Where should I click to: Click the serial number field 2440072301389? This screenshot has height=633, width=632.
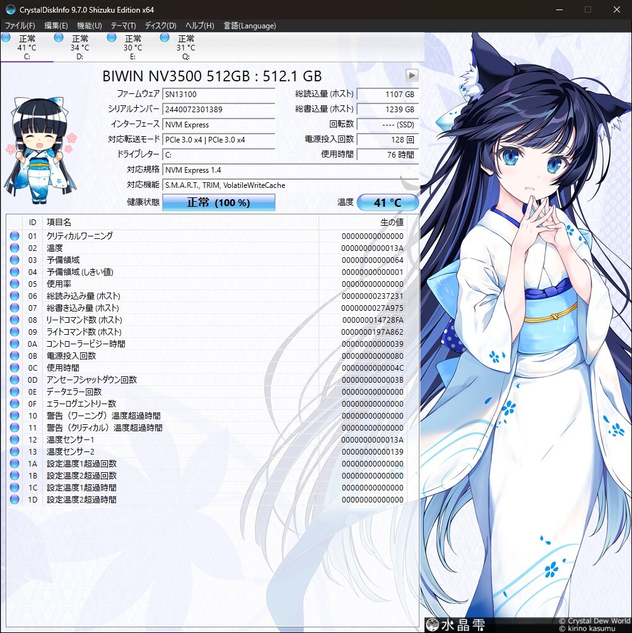coord(218,110)
